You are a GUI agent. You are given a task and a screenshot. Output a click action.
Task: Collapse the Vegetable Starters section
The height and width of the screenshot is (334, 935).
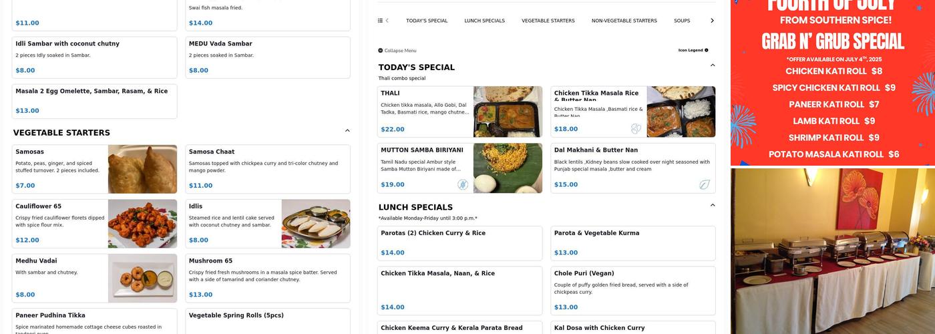click(347, 131)
